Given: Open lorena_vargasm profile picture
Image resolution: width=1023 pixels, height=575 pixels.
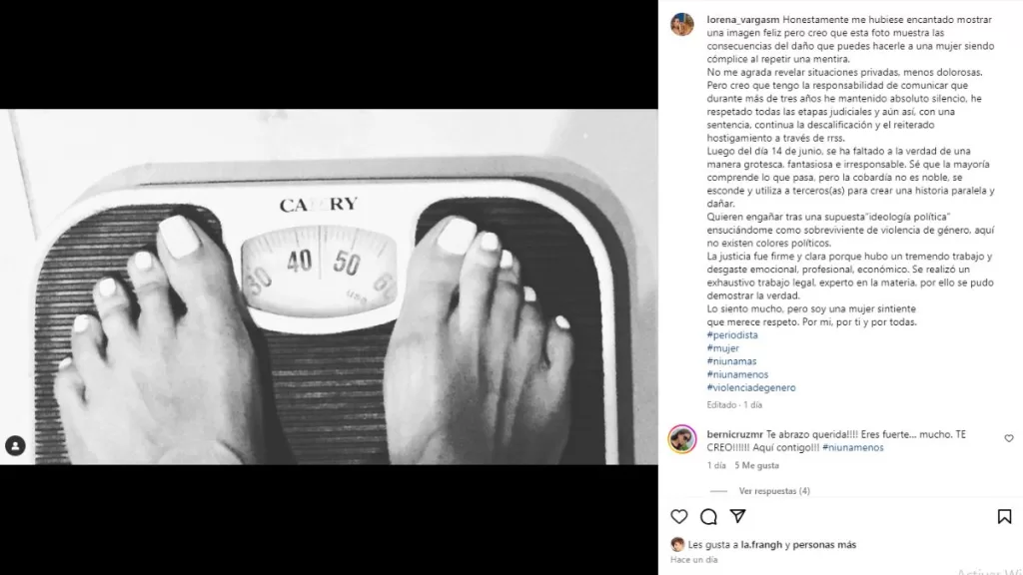Looking at the screenshot, I should pos(682,24).
